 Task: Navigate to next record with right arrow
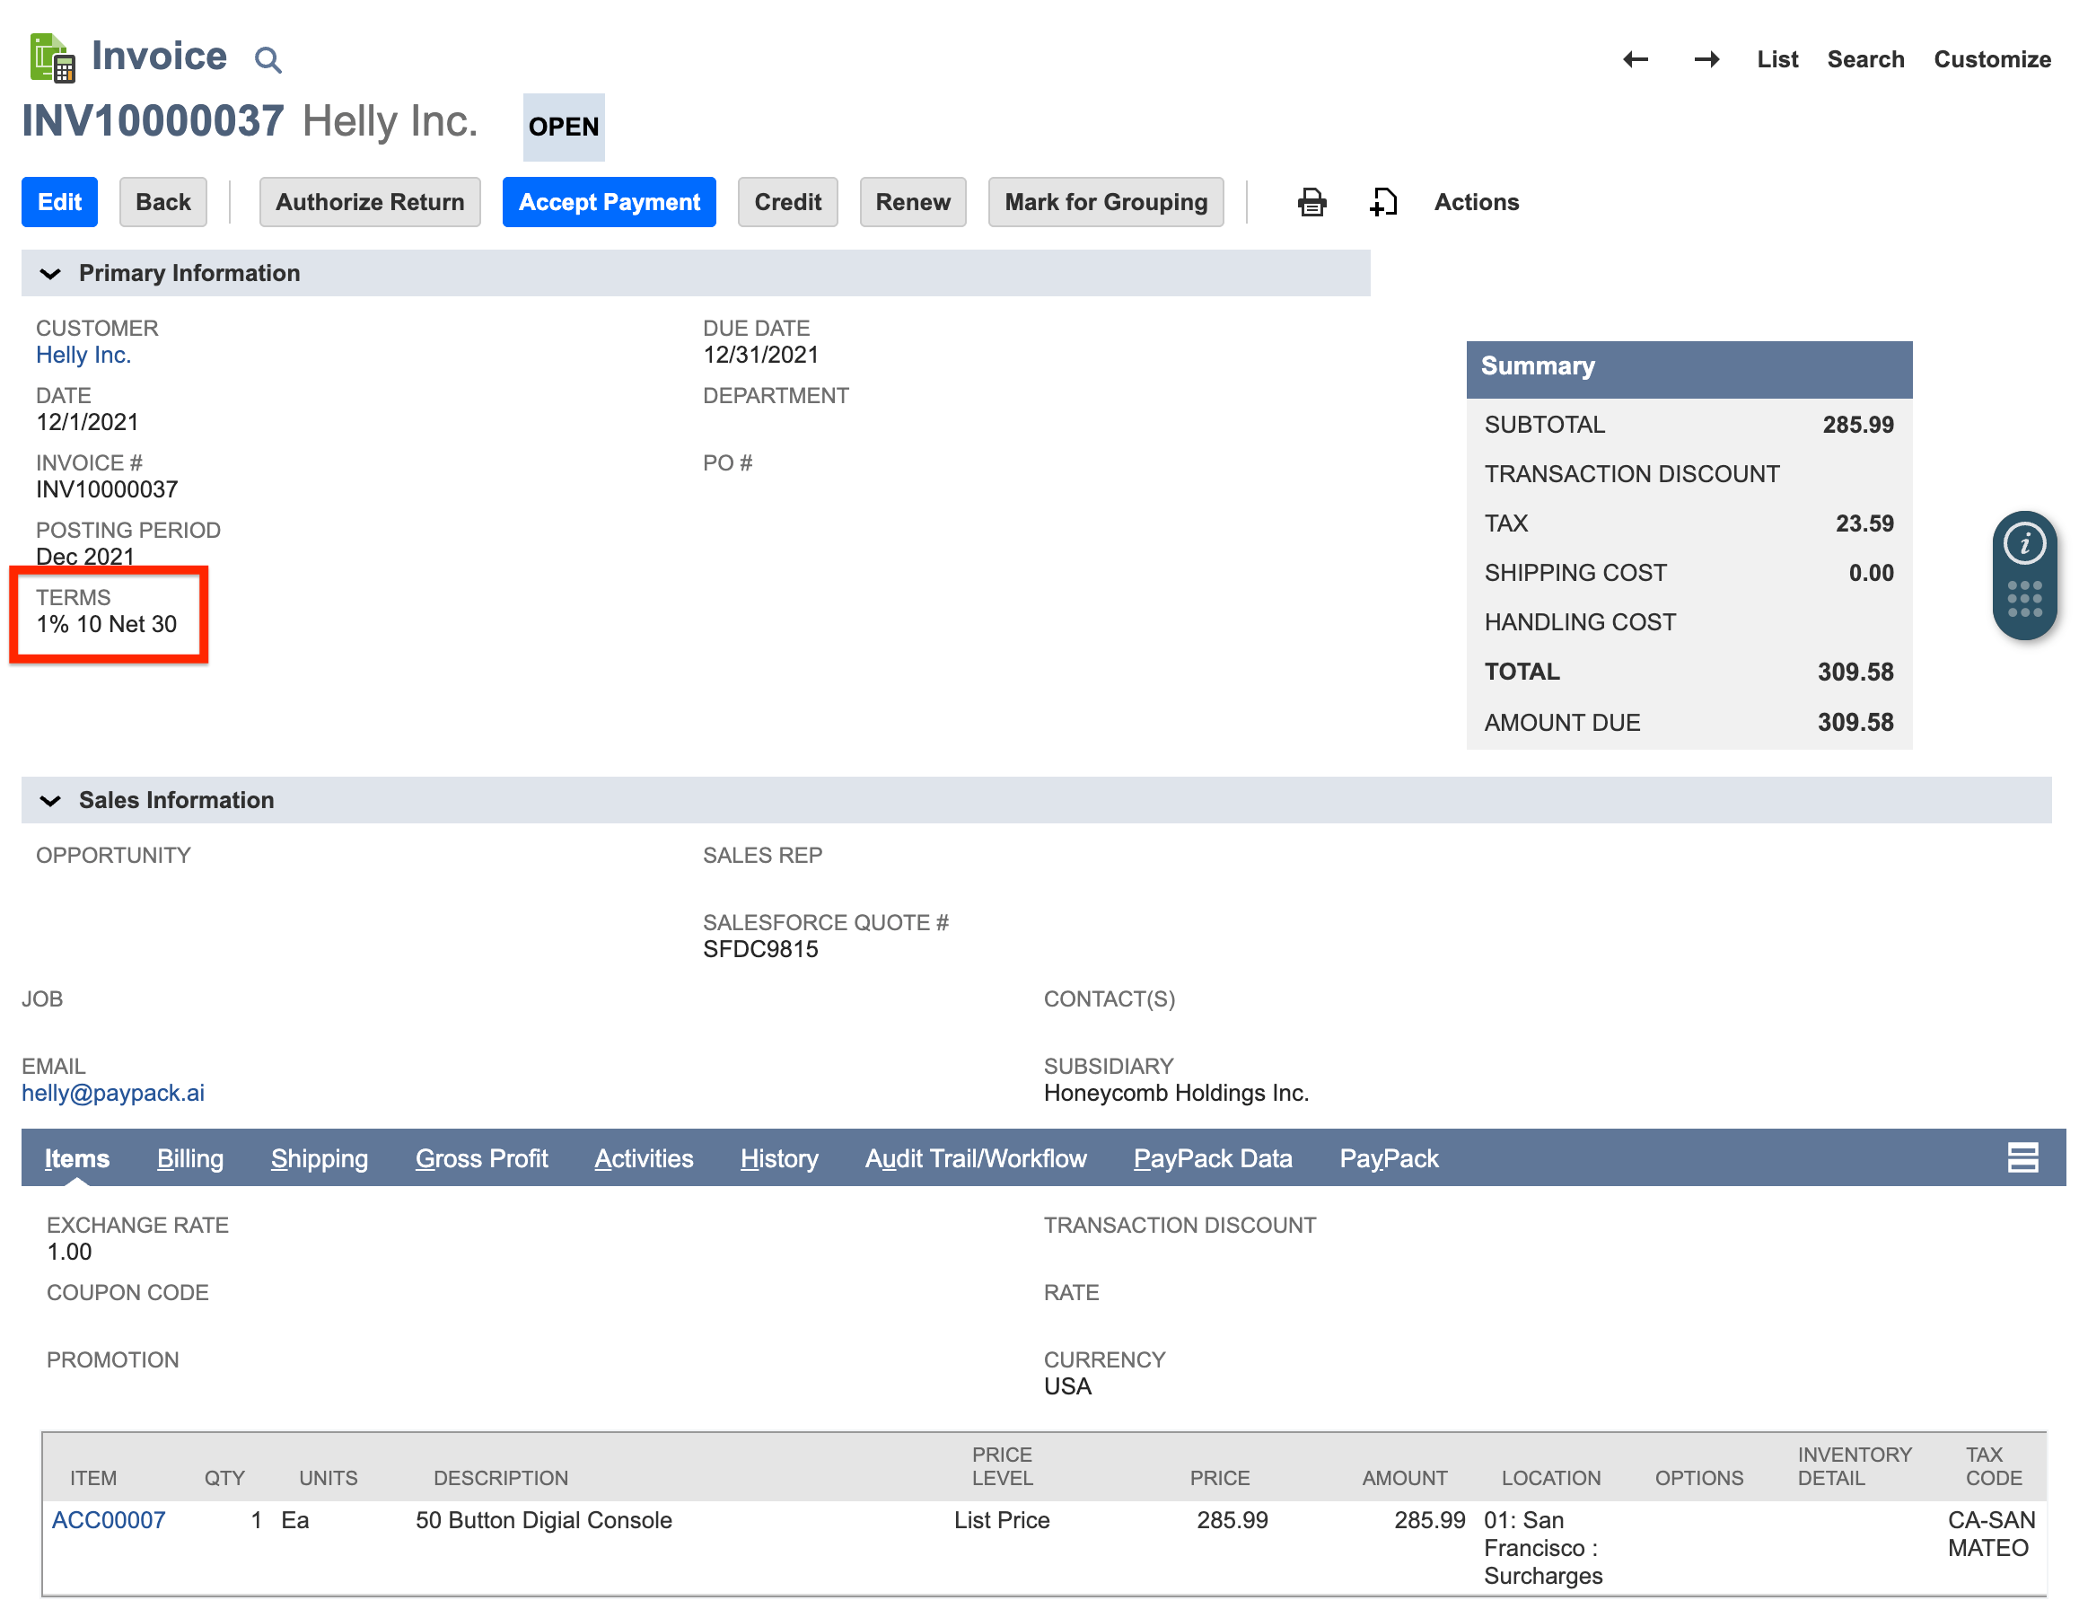[1706, 59]
